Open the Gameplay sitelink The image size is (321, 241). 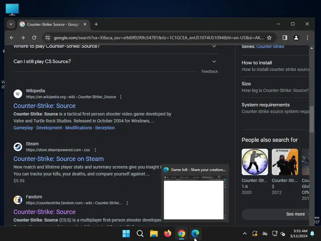pyautogui.click(x=23, y=128)
